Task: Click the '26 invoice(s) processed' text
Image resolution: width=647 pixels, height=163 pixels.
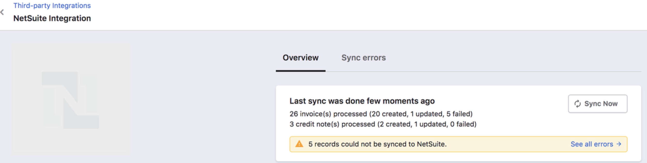Action: (328, 114)
